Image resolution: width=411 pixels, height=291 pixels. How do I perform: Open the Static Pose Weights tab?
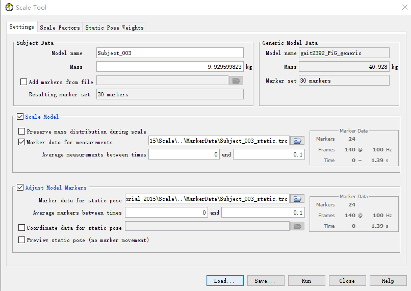point(114,28)
